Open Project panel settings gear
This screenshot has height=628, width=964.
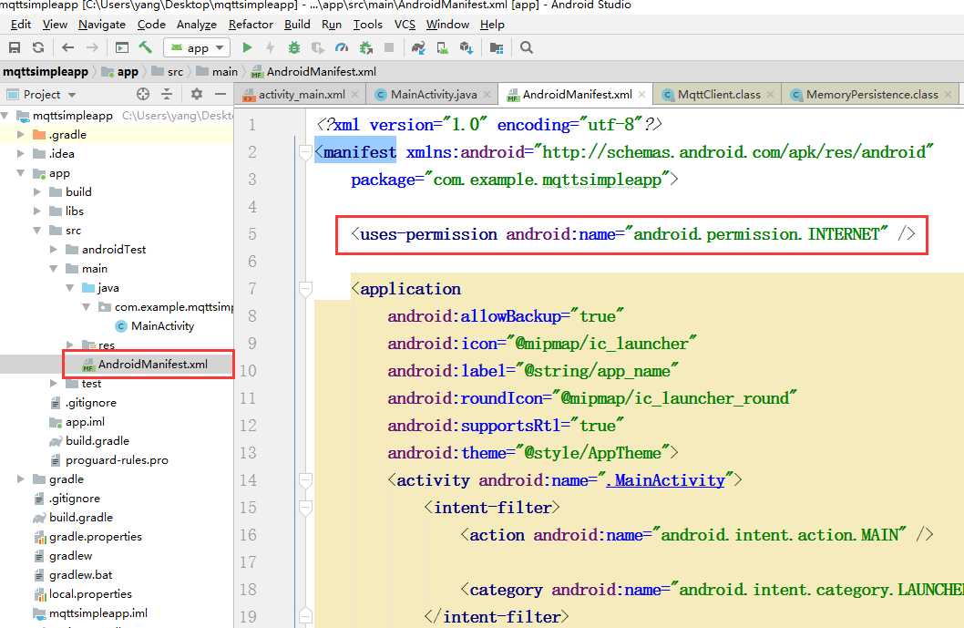196,94
